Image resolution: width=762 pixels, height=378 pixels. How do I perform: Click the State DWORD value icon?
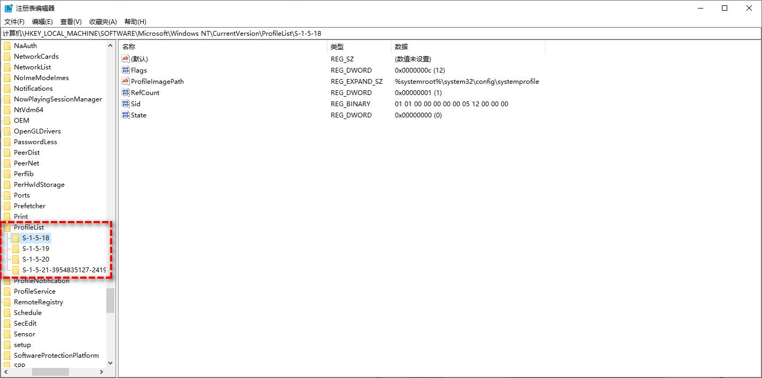126,115
